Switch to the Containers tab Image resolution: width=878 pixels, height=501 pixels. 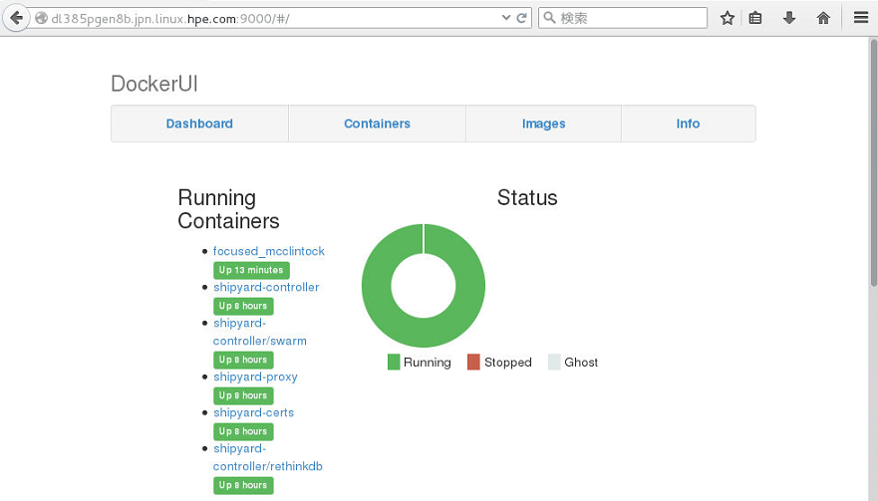click(377, 124)
